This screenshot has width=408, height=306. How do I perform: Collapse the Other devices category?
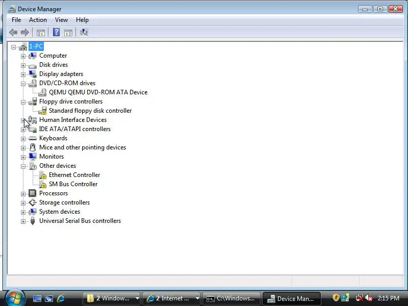(x=23, y=166)
